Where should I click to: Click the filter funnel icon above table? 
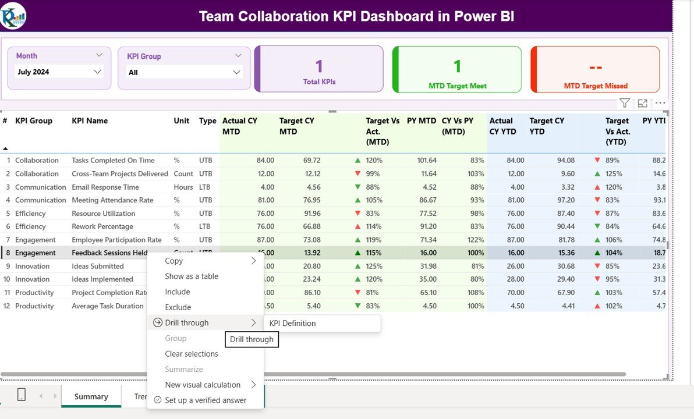point(624,103)
